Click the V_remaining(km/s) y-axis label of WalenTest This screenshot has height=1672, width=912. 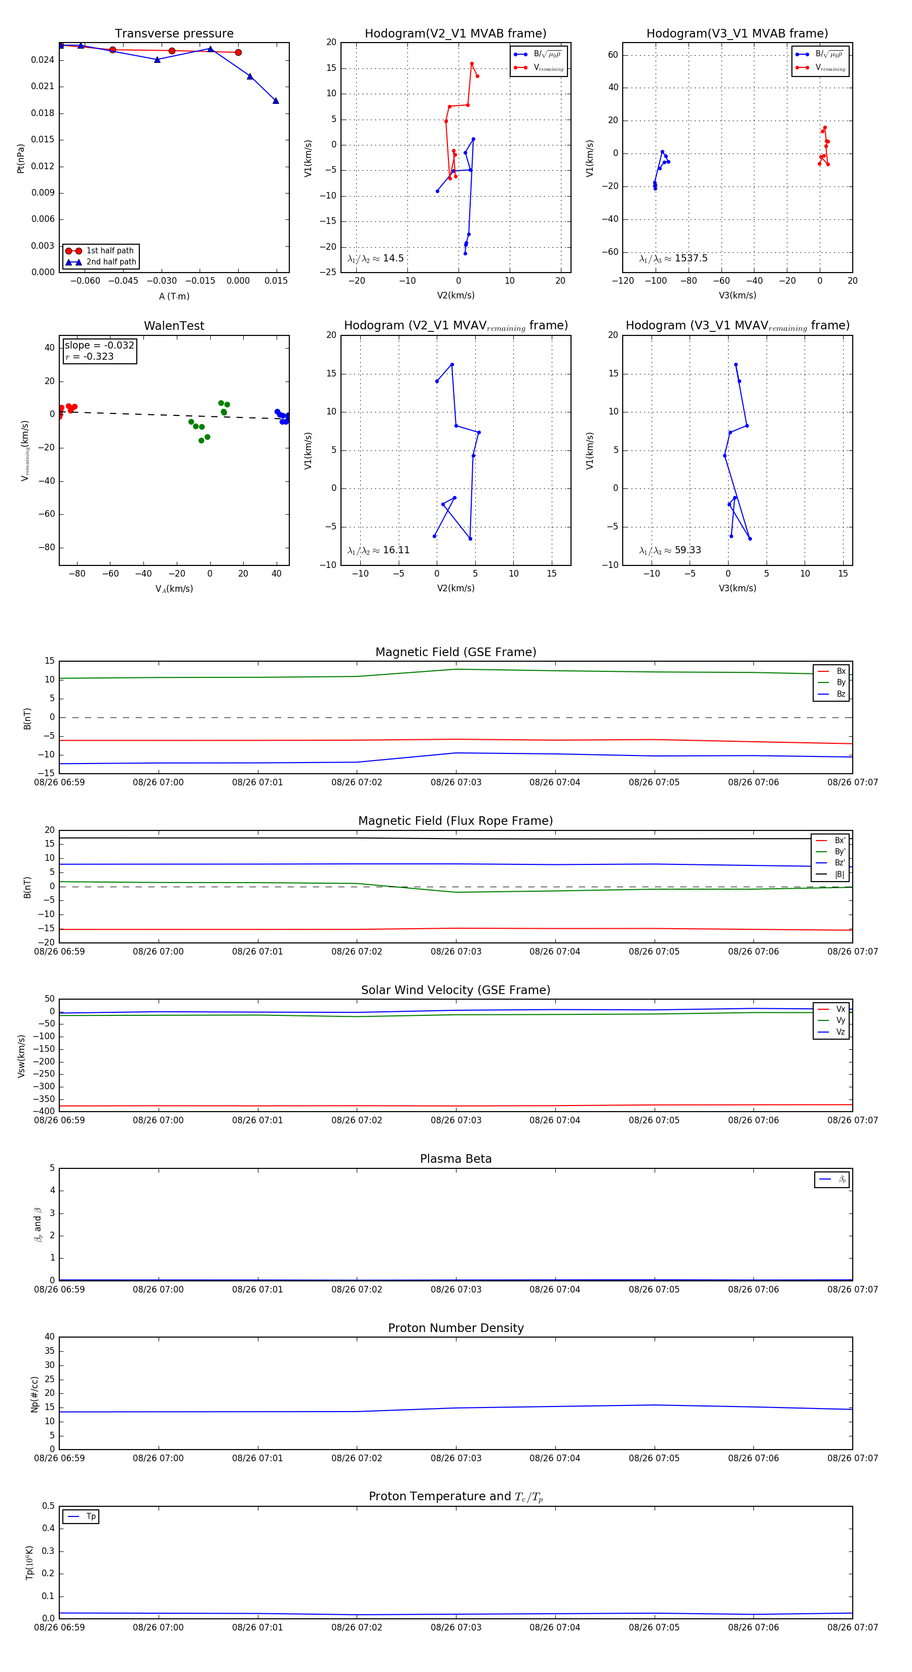(25, 450)
